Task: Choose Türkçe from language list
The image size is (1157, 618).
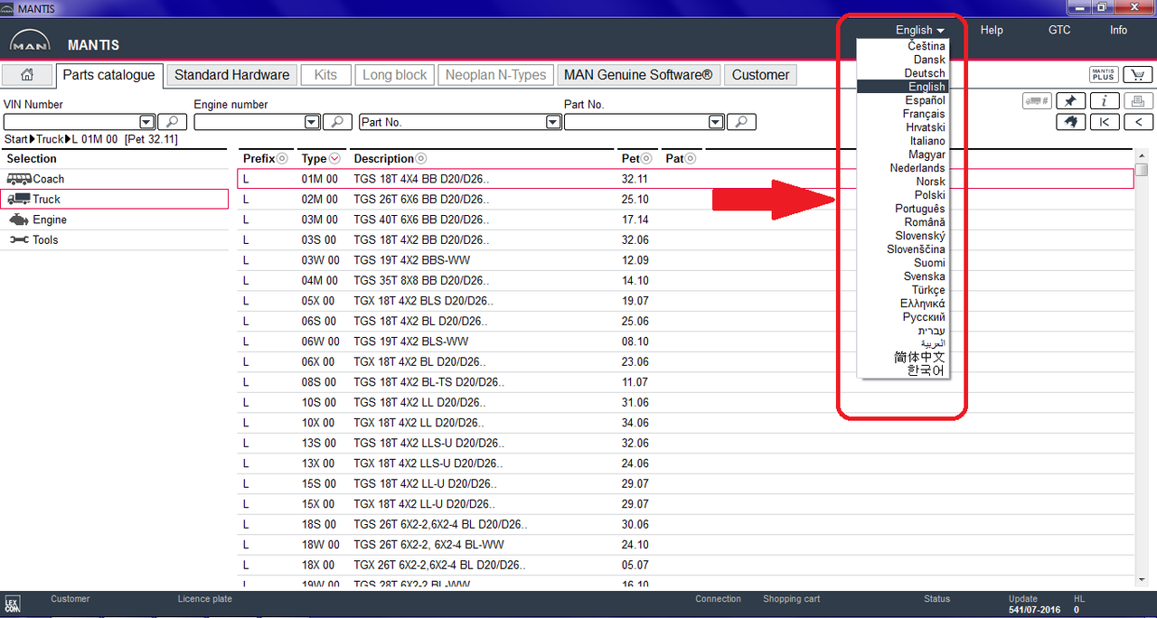Action: [x=903, y=290]
